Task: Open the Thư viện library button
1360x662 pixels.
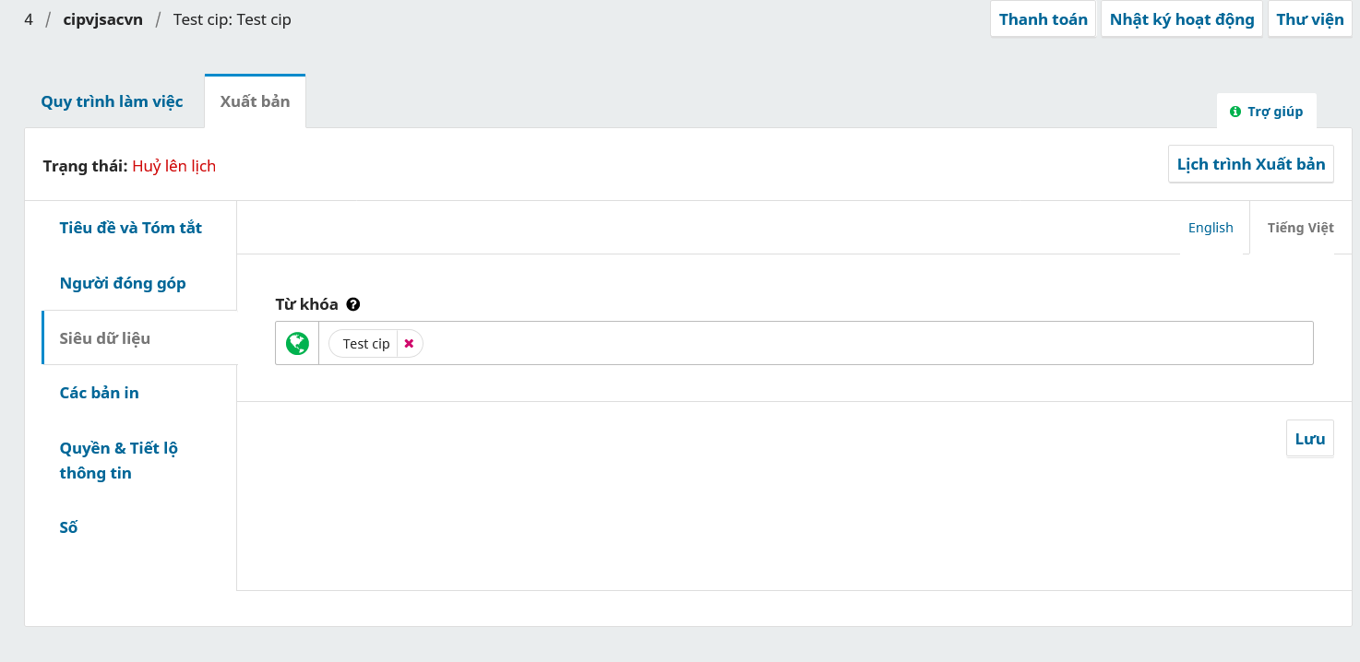Action: [1310, 19]
